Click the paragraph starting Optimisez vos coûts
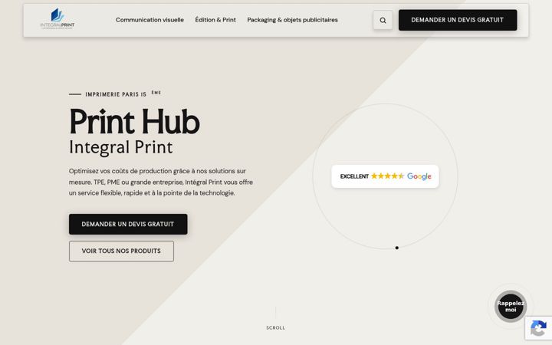Screen dimensions: 552x345 [161, 182]
